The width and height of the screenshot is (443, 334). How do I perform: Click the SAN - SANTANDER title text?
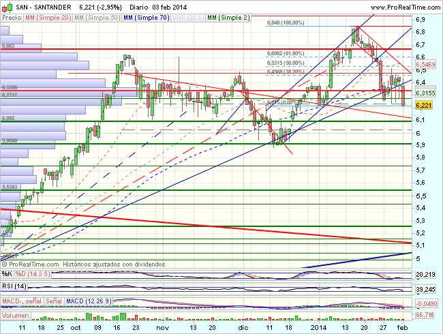point(44,7)
